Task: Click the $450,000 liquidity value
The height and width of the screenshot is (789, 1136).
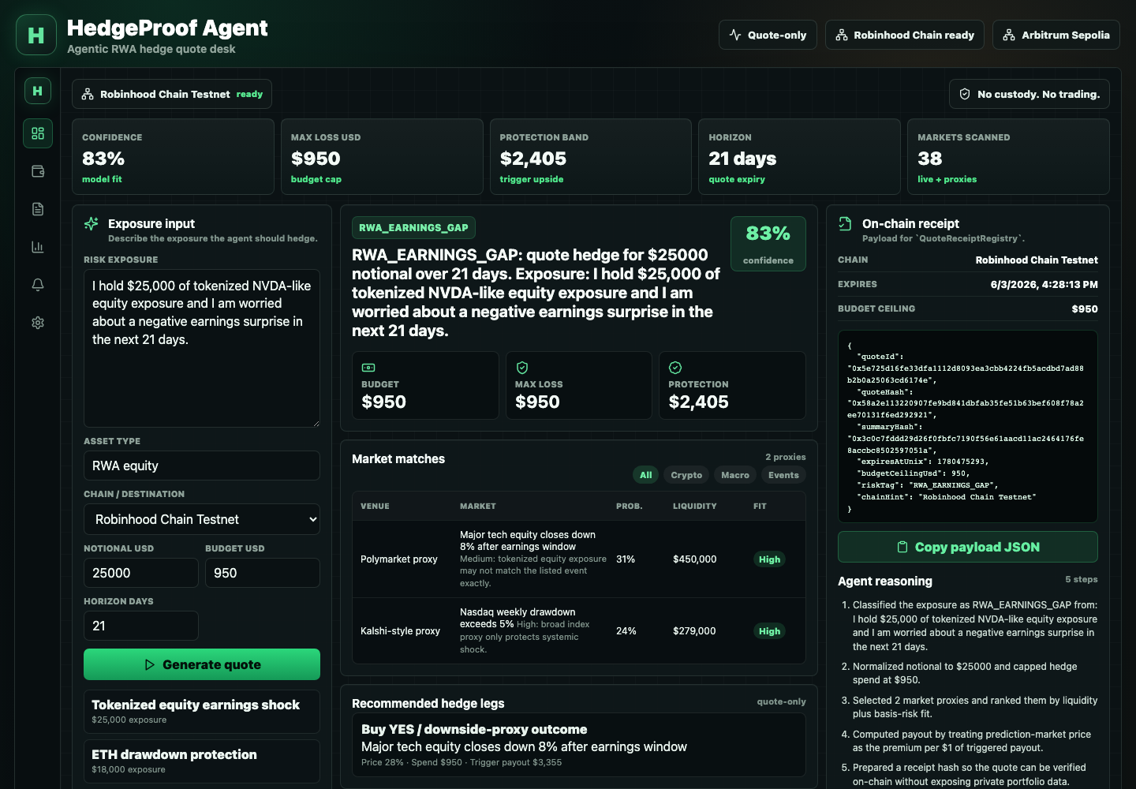Action: pos(695,559)
